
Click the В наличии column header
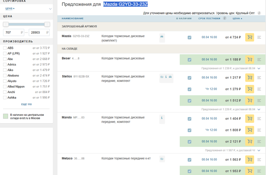[184, 18]
